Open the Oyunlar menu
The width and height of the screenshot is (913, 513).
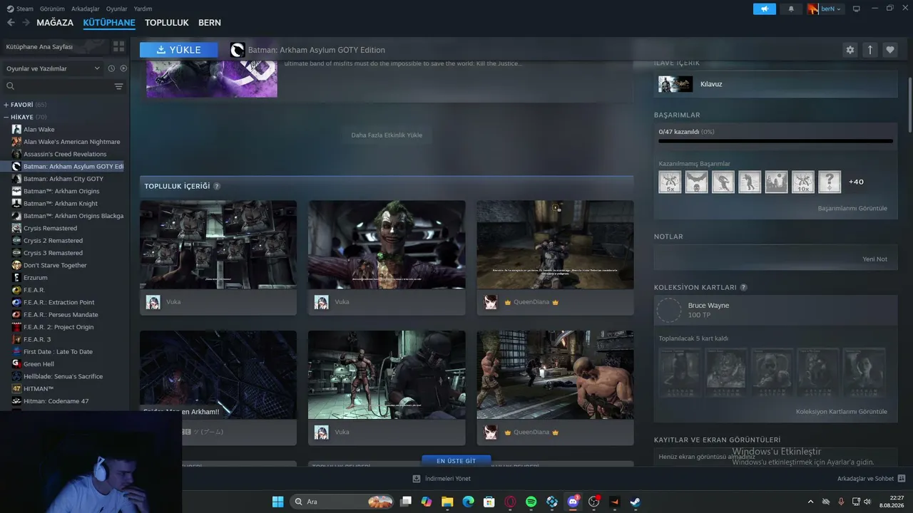pyautogui.click(x=116, y=9)
